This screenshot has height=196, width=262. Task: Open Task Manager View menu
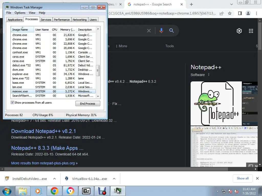[32, 13]
